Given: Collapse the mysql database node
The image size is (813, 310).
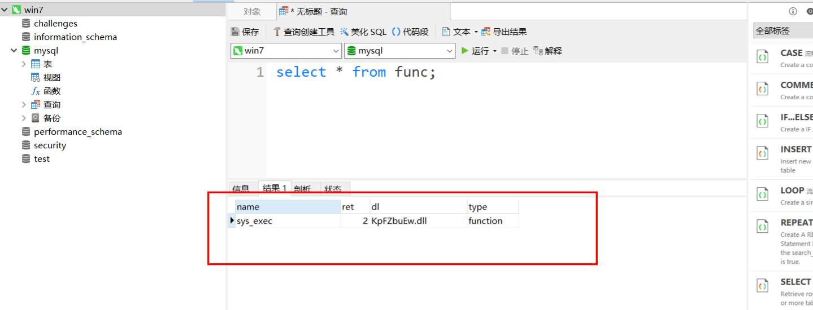Looking at the screenshot, I should 14,51.
